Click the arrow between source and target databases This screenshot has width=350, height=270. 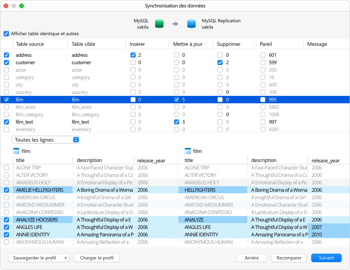click(x=175, y=23)
